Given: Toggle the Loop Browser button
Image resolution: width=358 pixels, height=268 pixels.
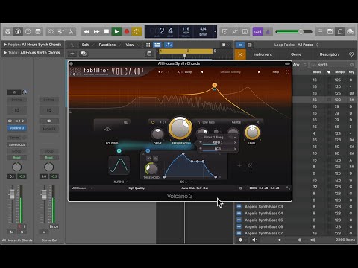Looking at the screenshot, I should 340,31.
